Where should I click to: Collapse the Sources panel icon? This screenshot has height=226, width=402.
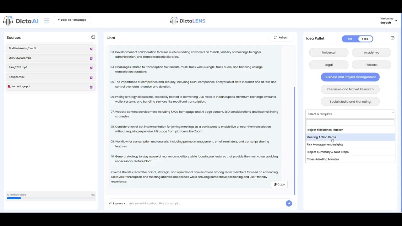(93, 37)
